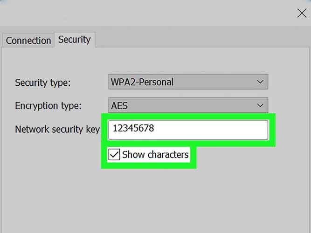Click the Encryption type label
This screenshot has width=311, height=233.
pos(48,106)
